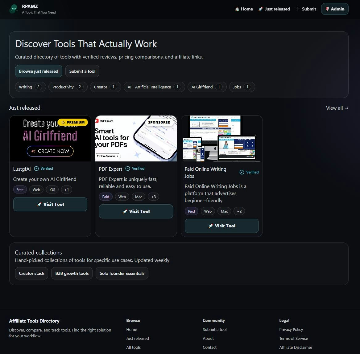Open the LustgfAI banner thumbnail
This screenshot has height=354, width=360.
point(50,138)
